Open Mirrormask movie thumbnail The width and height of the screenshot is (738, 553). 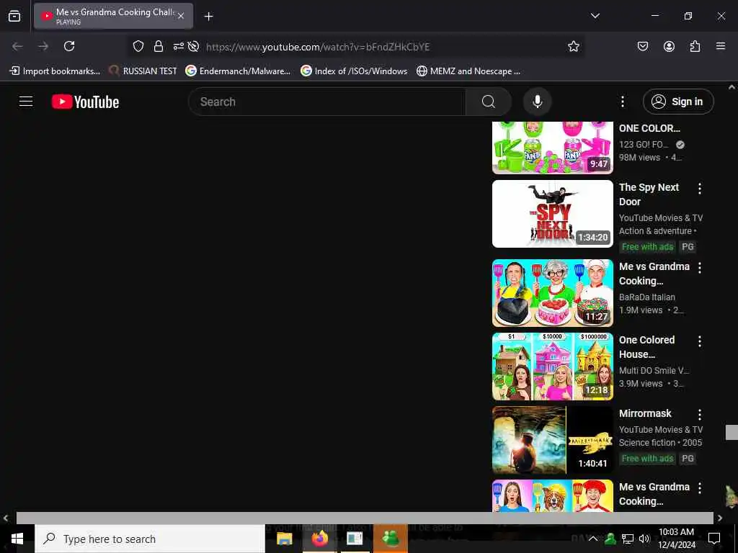553,440
